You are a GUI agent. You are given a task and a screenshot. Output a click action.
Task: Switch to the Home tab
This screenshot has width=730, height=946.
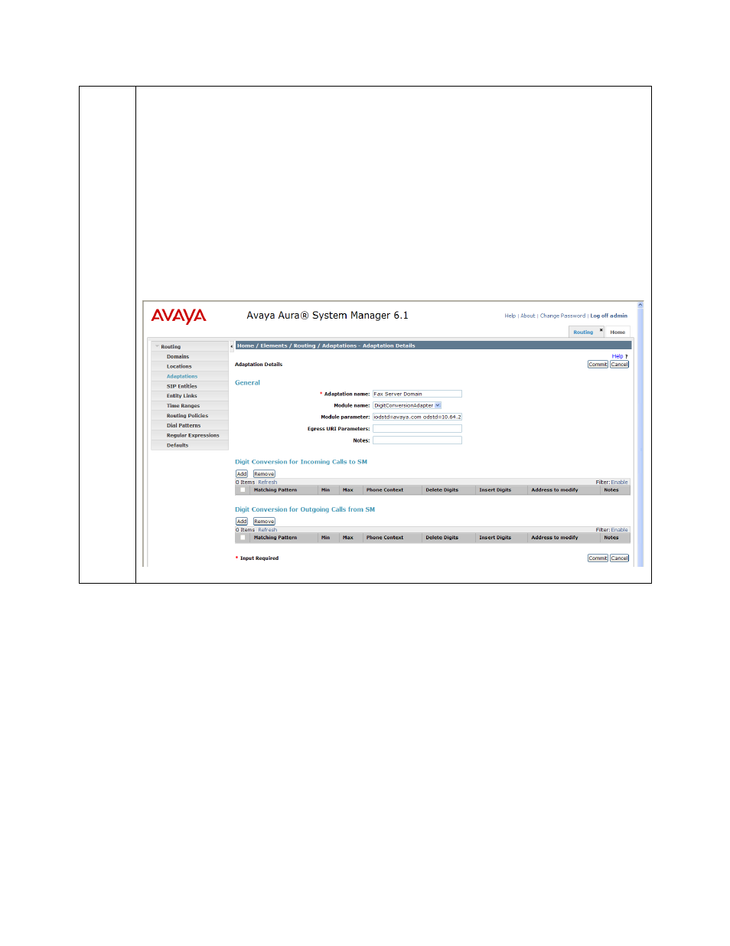pos(618,332)
